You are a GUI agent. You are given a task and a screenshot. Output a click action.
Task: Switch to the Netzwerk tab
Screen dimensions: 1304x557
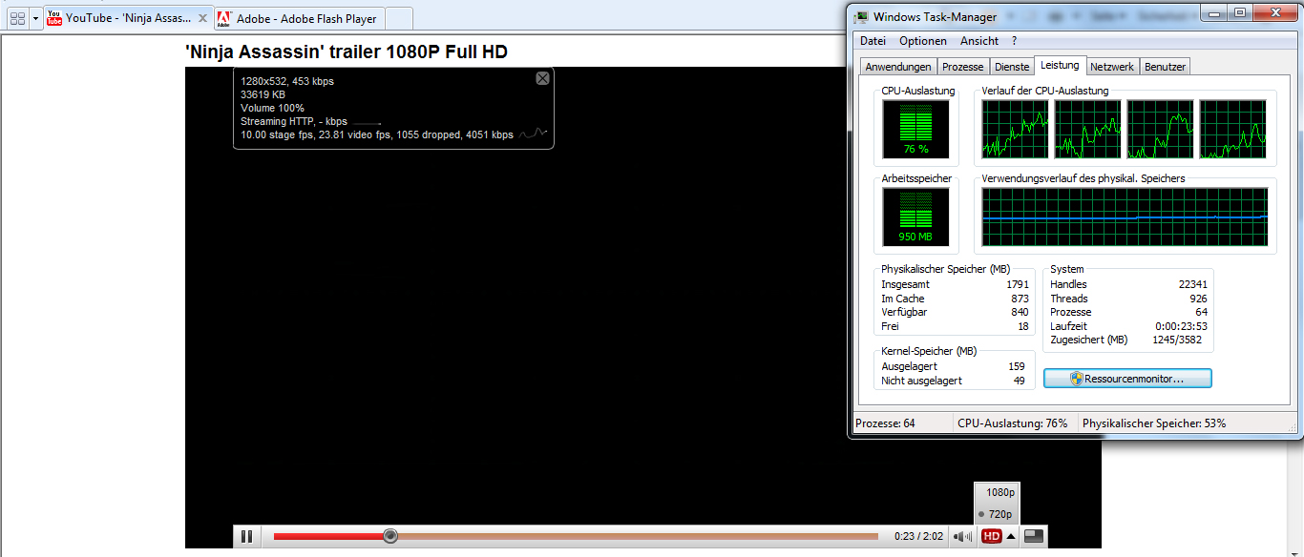point(1112,67)
